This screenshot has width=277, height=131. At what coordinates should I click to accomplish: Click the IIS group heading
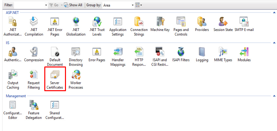pos(8,43)
